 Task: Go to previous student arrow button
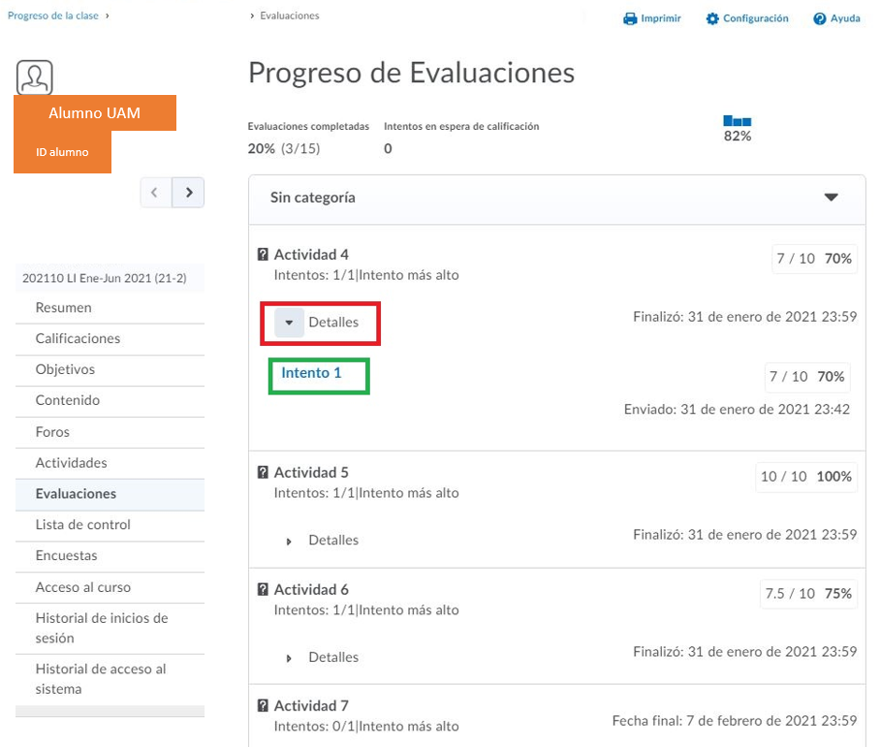pos(155,193)
